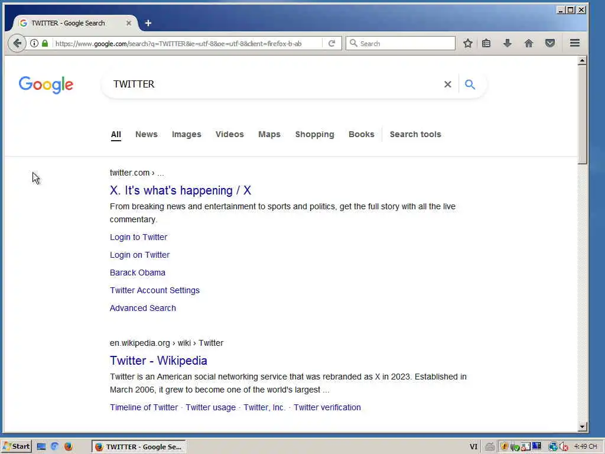The image size is (605, 454).
Task: Run search with the blue magnifier icon
Action: pos(470,84)
